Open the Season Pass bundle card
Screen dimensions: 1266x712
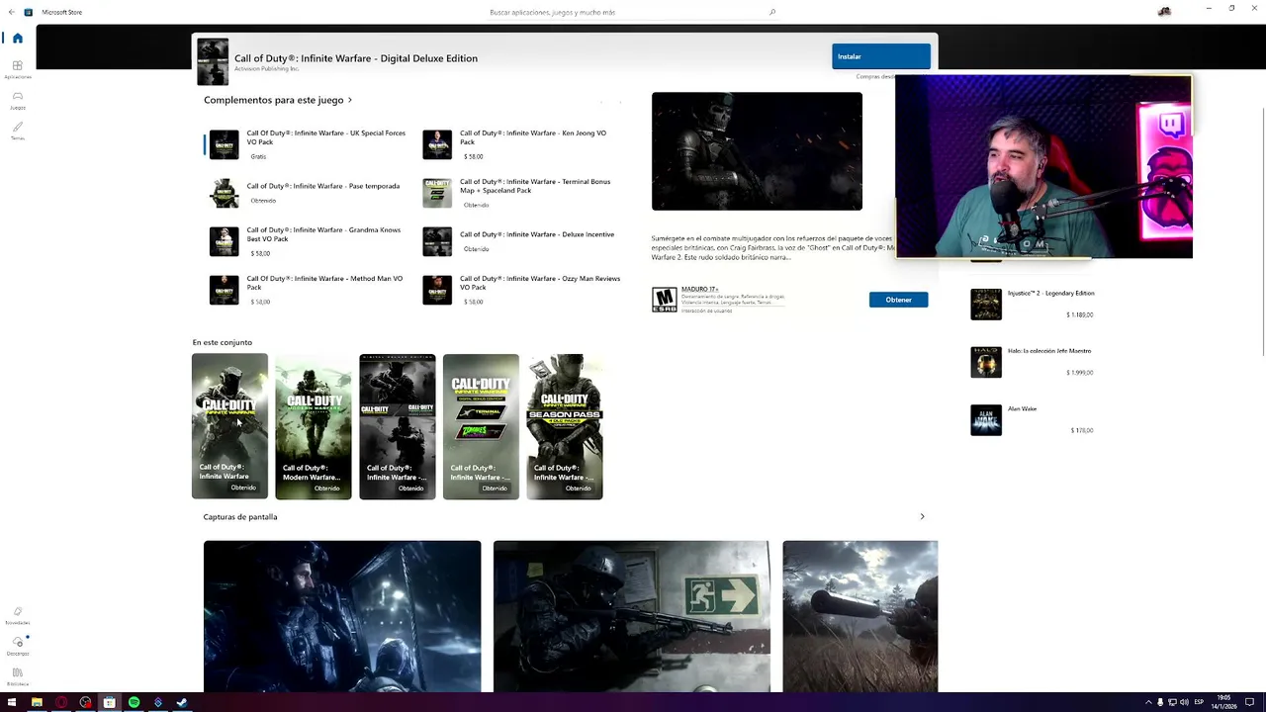(x=564, y=426)
